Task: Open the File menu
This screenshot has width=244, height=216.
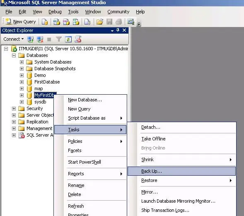Action: click(x=9, y=12)
